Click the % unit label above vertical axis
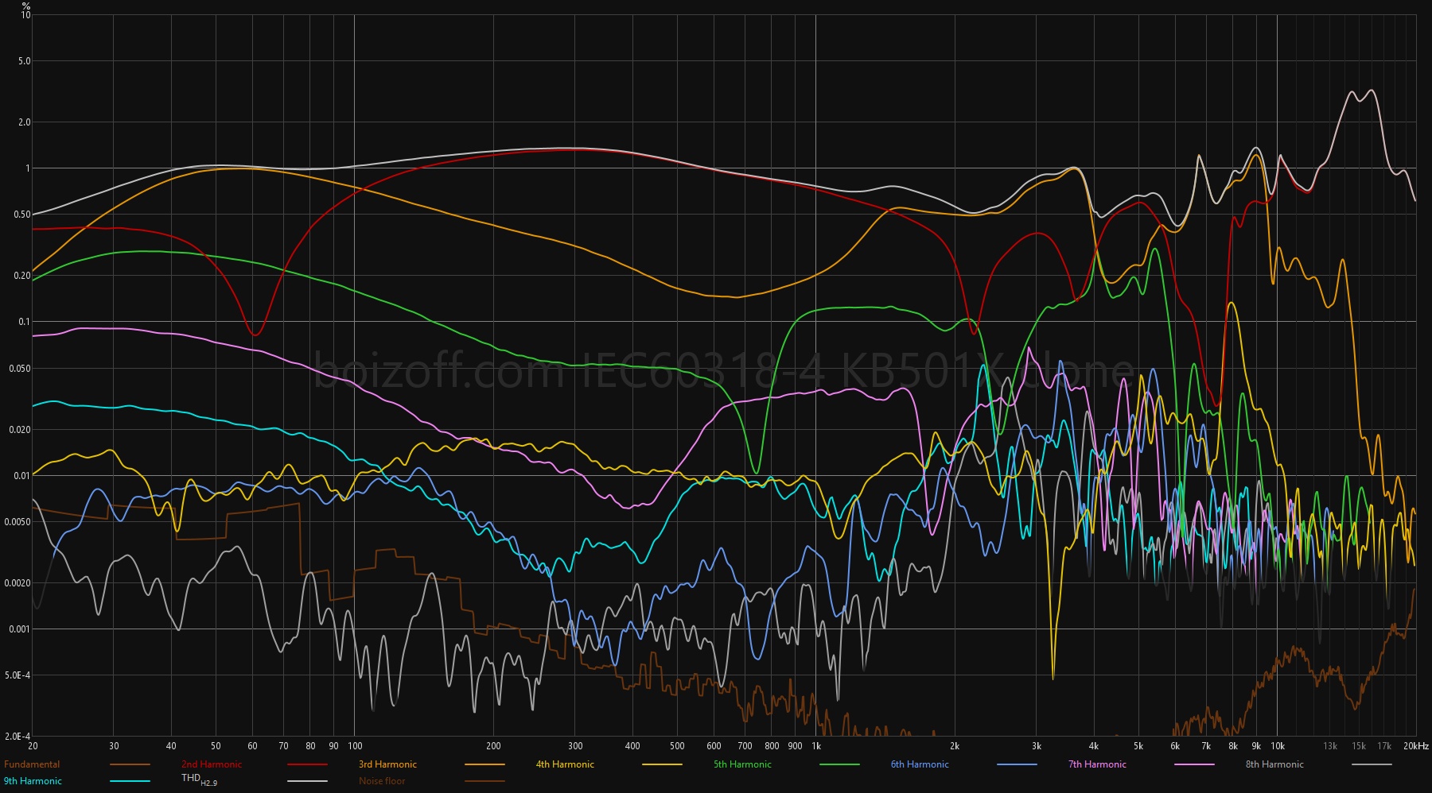 coord(26,6)
